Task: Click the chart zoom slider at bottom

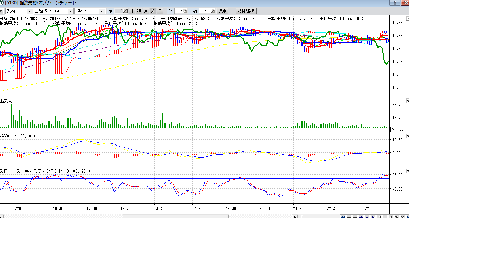Action: (320, 217)
